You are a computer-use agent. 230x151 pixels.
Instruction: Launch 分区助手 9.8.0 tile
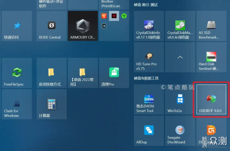[x=211, y=99]
